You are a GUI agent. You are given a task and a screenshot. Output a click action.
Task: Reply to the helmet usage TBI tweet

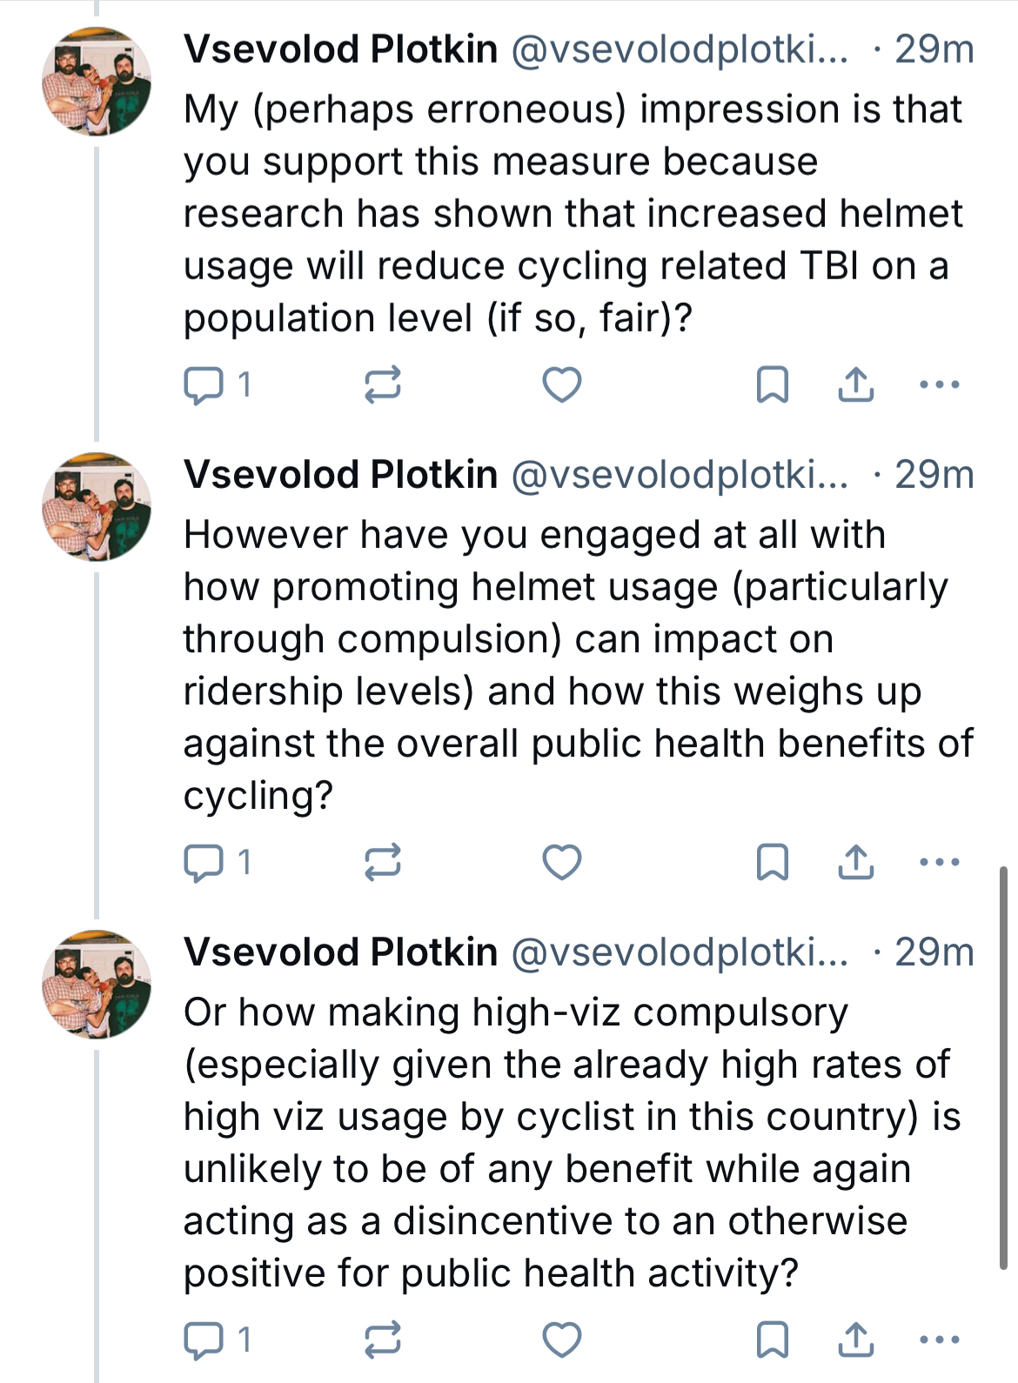coord(204,384)
